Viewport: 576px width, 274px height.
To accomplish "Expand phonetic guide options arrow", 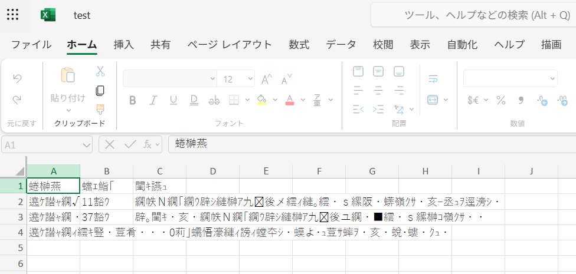I will 330,100.
